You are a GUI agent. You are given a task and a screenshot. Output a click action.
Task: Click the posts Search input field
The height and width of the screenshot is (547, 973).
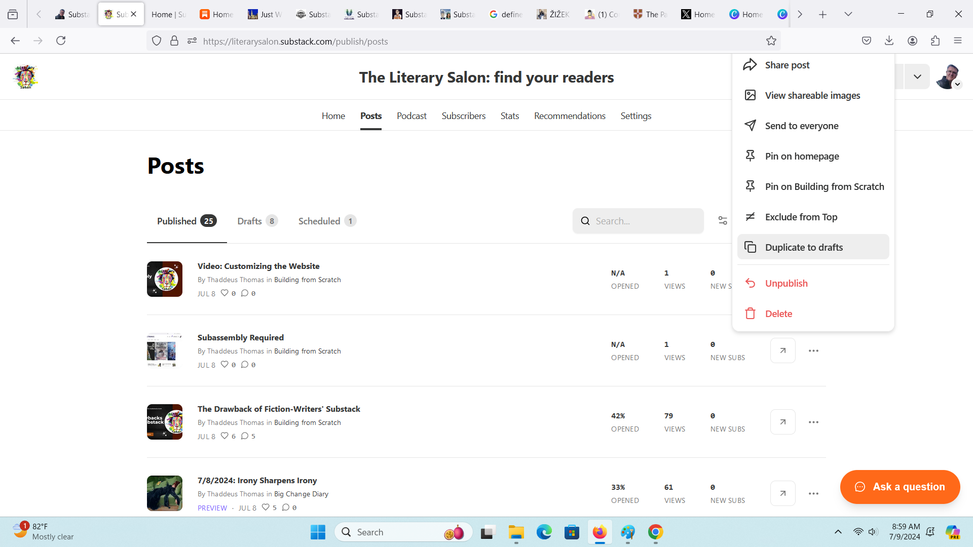(x=644, y=221)
